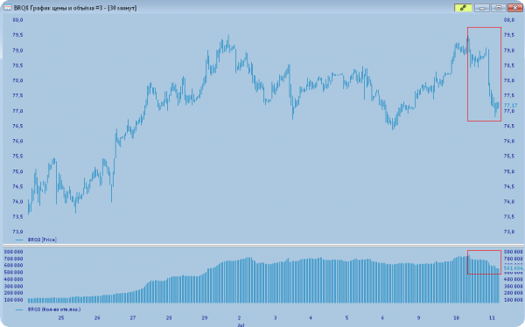Close the BRQ8 chart window
This screenshot has width=525, height=327.
click(515, 8)
